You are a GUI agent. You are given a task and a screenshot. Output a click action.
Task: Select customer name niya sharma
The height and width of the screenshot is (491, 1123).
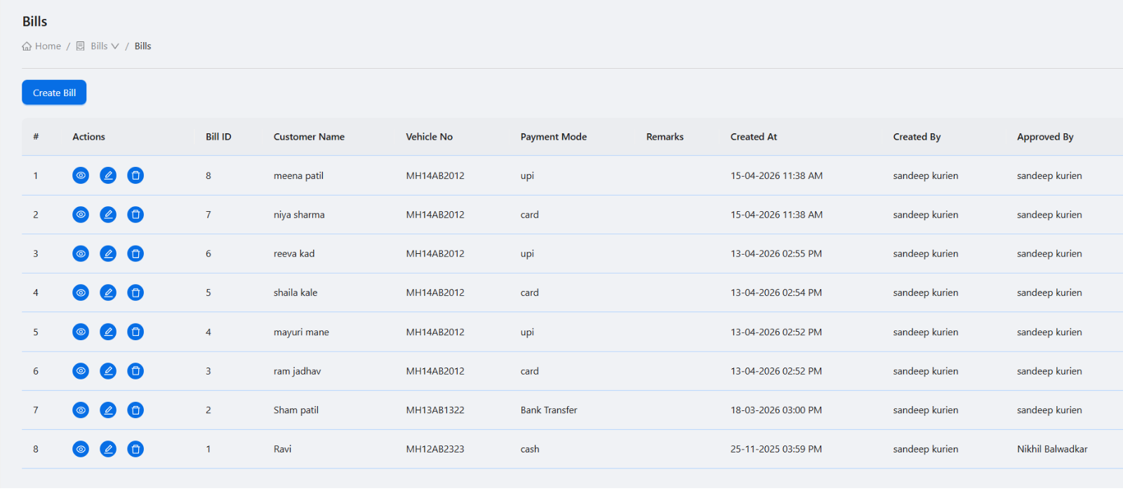299,215
